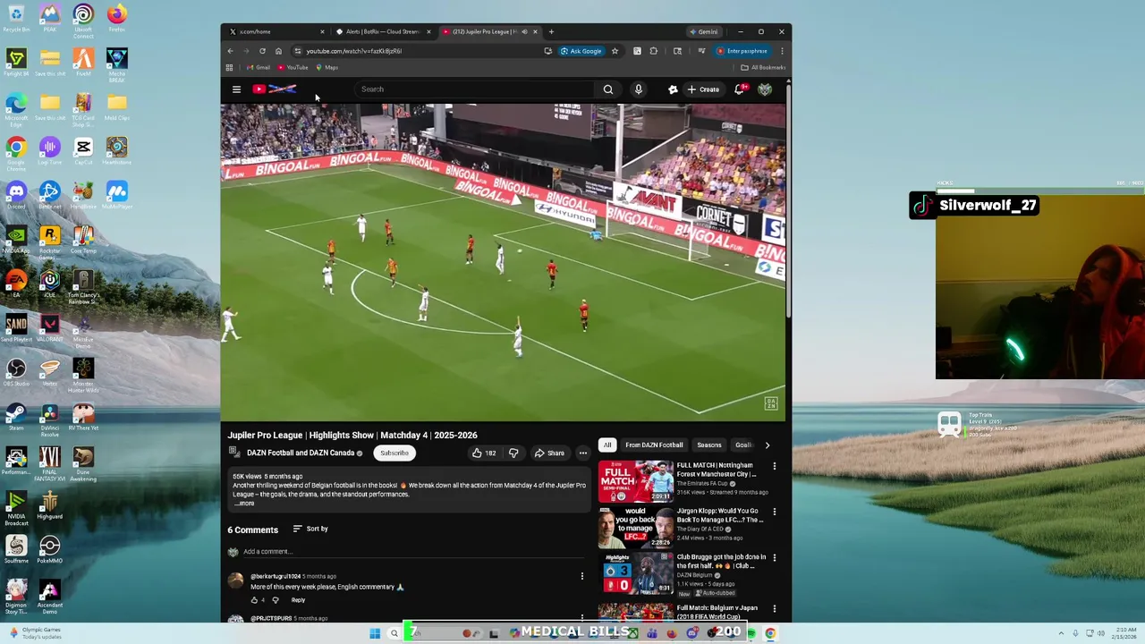Click the YouTube search magnifier button
This screenshot has height=644, width=1145.
pyautogui.click(x=608, y=89)
